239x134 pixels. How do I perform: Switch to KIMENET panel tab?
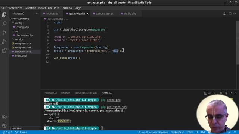coord(66,93)
